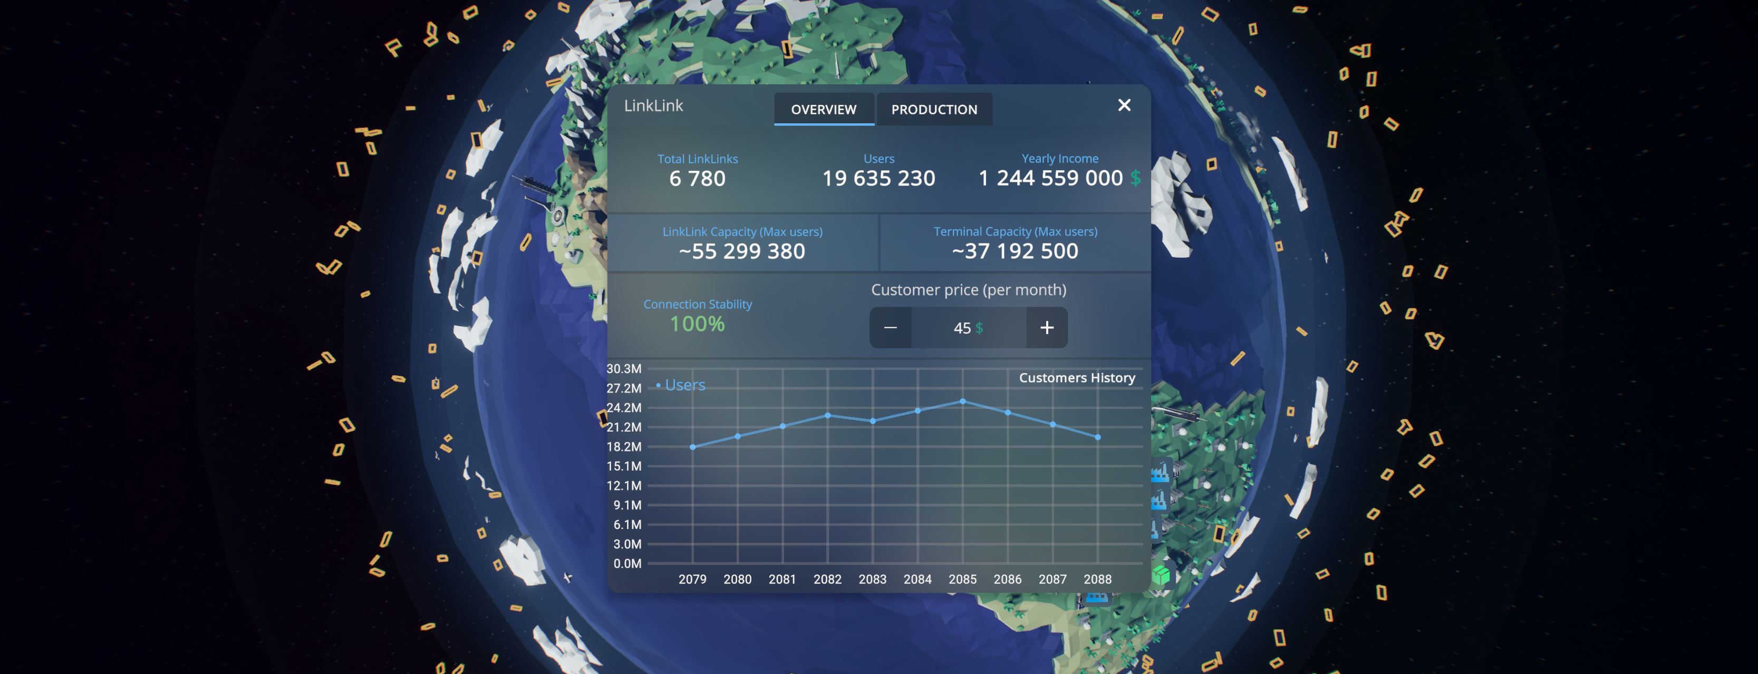Click the Connection Stability 100% readout
Viewport: 1758px width, 674px height.
[697, 324]
